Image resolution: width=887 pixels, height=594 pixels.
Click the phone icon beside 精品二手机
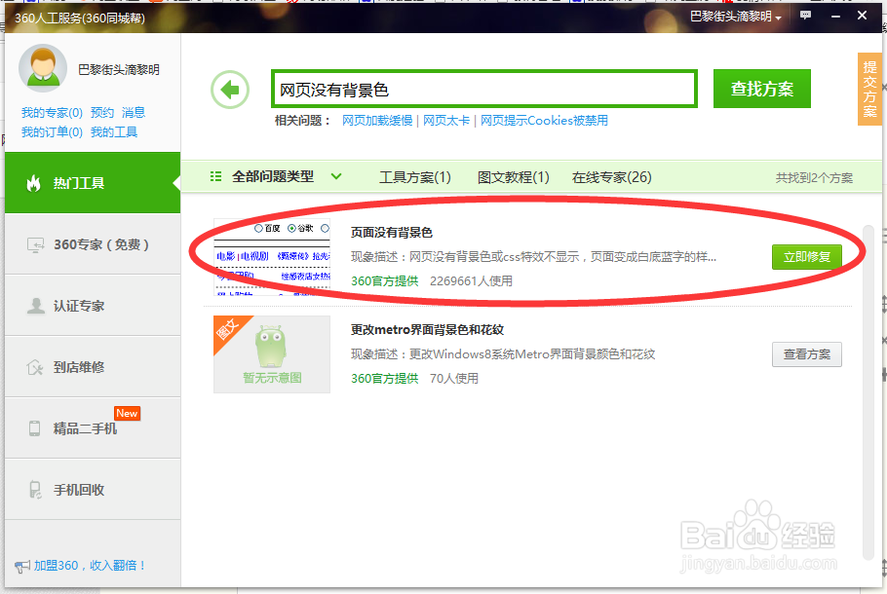[x=34, y=428]
